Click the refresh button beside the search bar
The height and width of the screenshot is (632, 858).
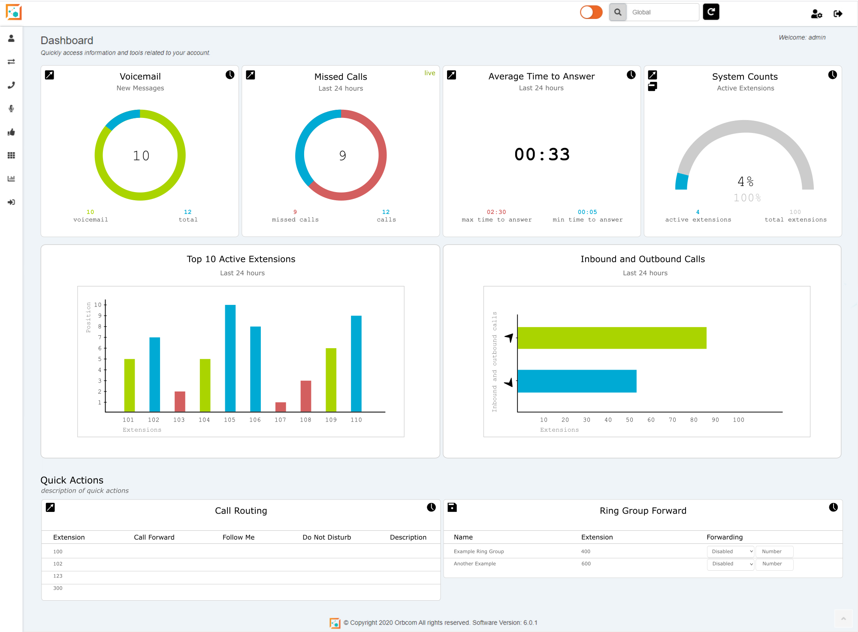click(711, 12)
